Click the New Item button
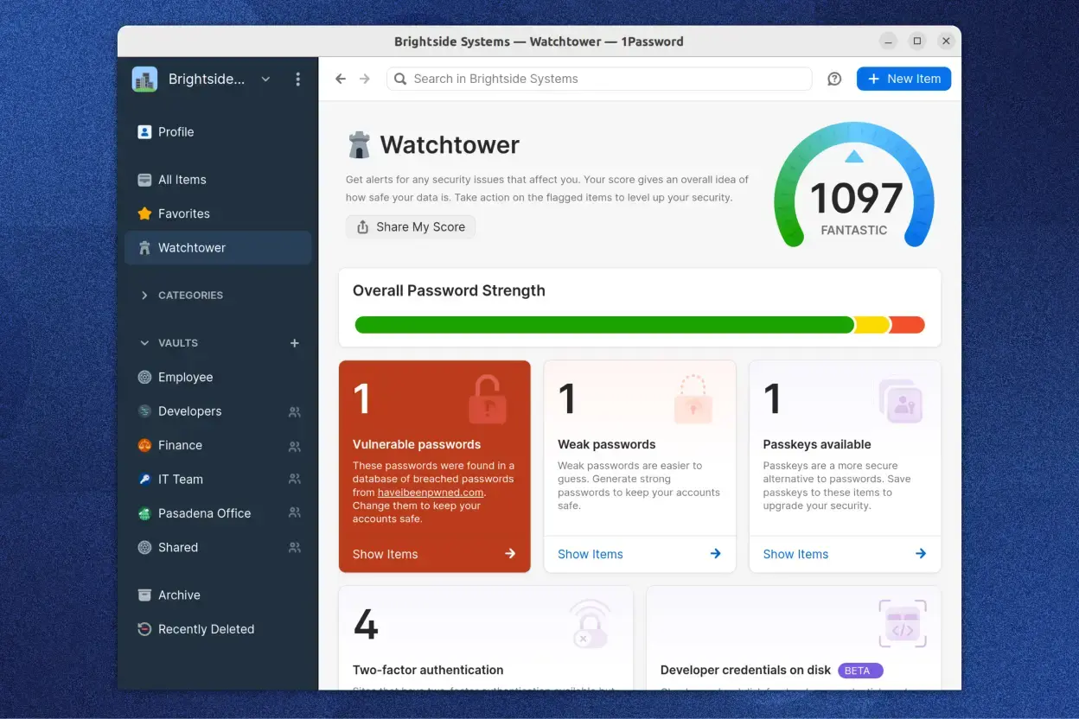The image size is (1079, 719). point(903,79)
